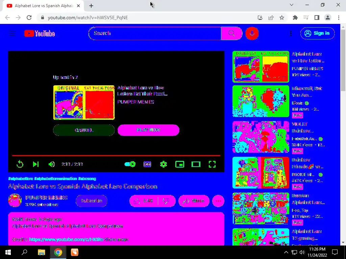Viewport: 346px width, 259px height.
Task: Click the magnifier search button
Action: (x=231, y=33)
